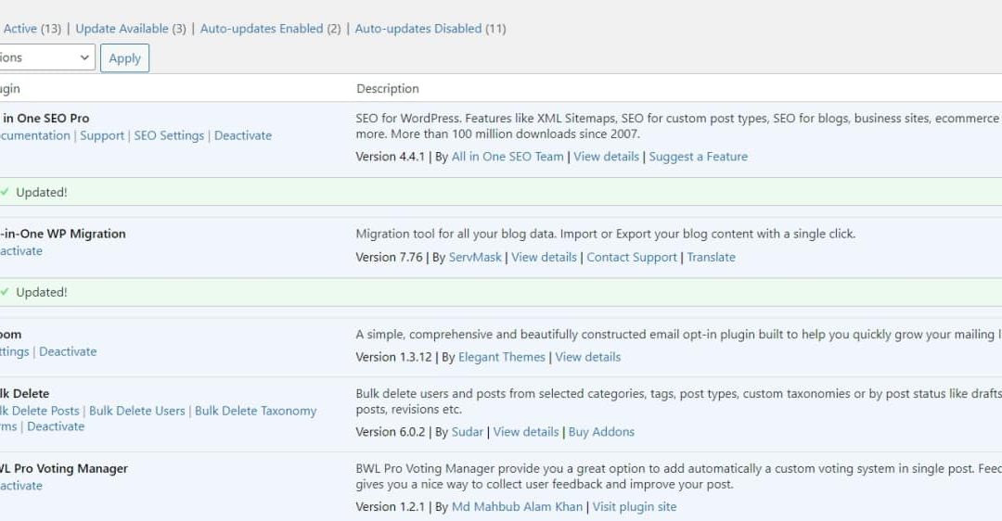Screen dimensions: 1002x521
Task: Deactivate All in One SEO Pro
Action: pyautogui.click(x=243, y=135)
